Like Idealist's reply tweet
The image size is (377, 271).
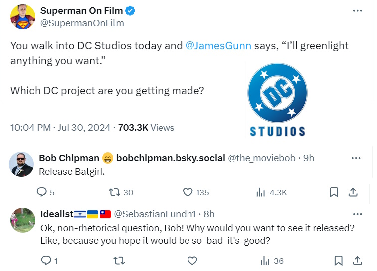192,260
